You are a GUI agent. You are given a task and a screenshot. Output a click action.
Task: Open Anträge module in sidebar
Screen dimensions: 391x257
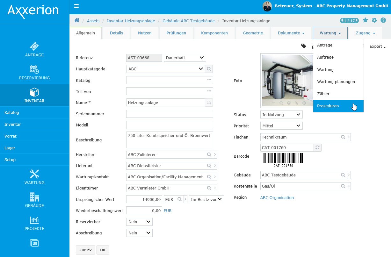(x=34, y=50)
